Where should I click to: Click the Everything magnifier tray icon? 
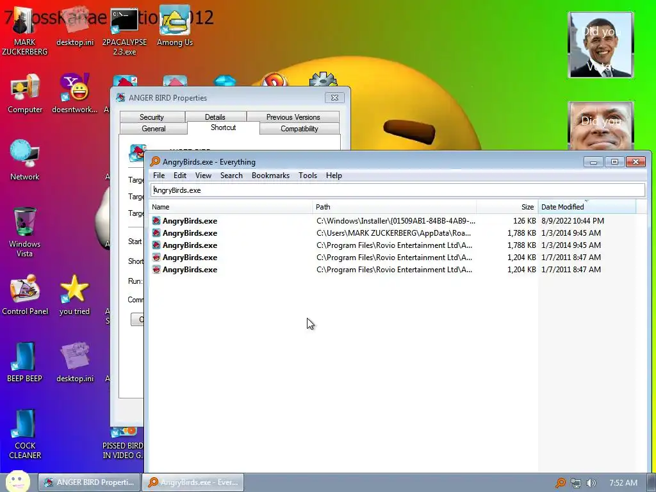pos(560,483)
